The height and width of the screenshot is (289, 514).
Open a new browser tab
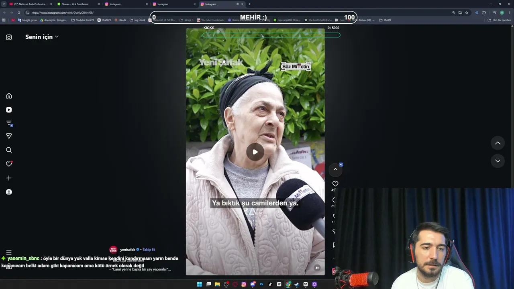point(249,4)
